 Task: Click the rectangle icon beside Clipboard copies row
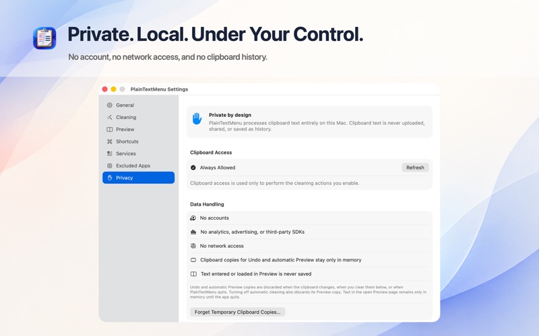point(193,260)
